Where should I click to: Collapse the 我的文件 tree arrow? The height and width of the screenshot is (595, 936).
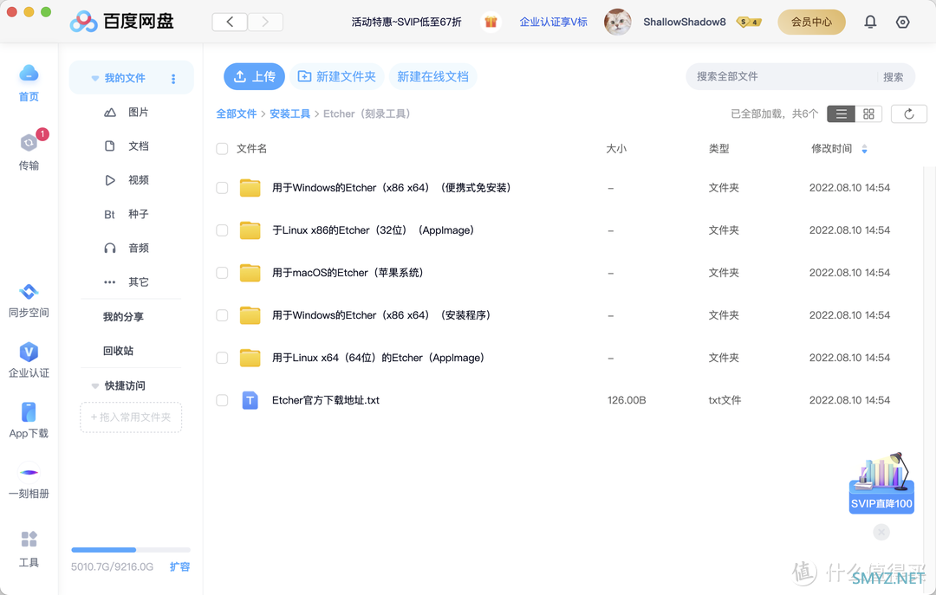click(95, 78)
